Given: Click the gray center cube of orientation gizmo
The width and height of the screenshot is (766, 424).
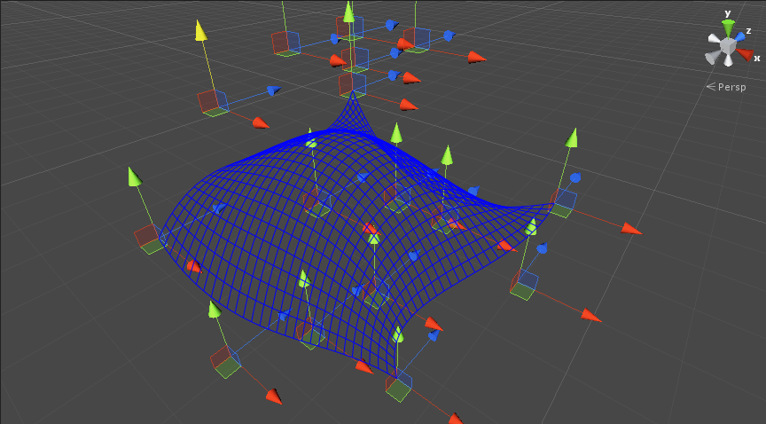Looking at the screenshot, I should click(x=728, y=46).
